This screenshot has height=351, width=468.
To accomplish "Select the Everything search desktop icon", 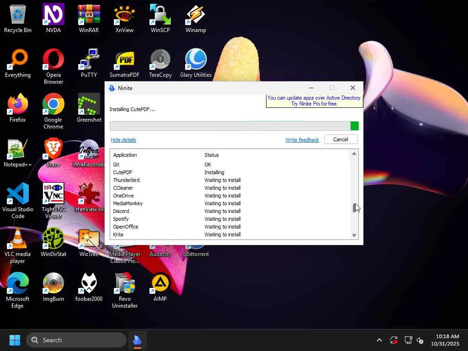I will click(18, 63).
